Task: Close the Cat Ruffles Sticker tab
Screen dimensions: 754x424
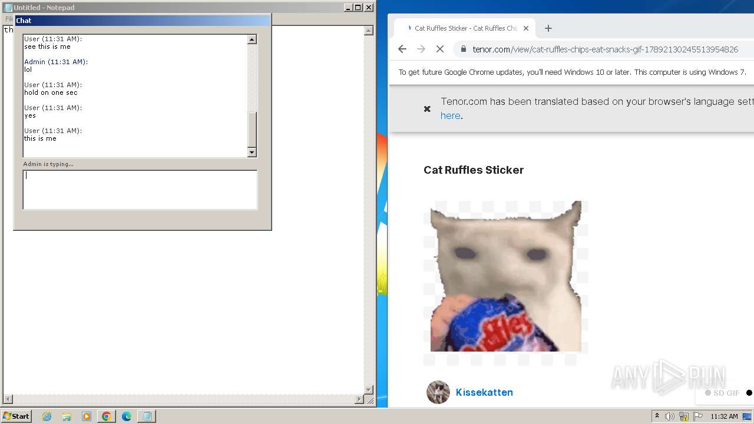Action: coord(526,28)
